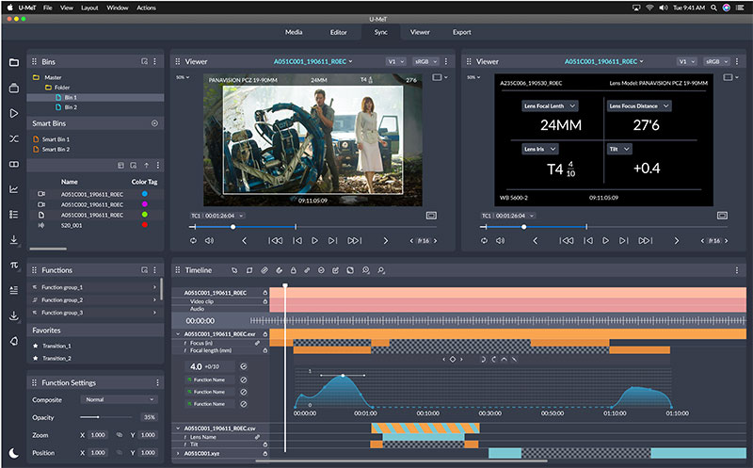
Task: Disable the first Function Name row
Action: 243,379
